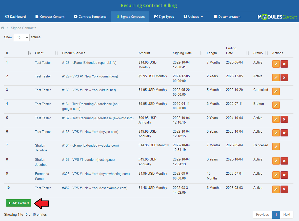Viewport: 299px width, 221px height.
Task: Edit contract 1 with the pencil icon
Action: pos(276,64)
